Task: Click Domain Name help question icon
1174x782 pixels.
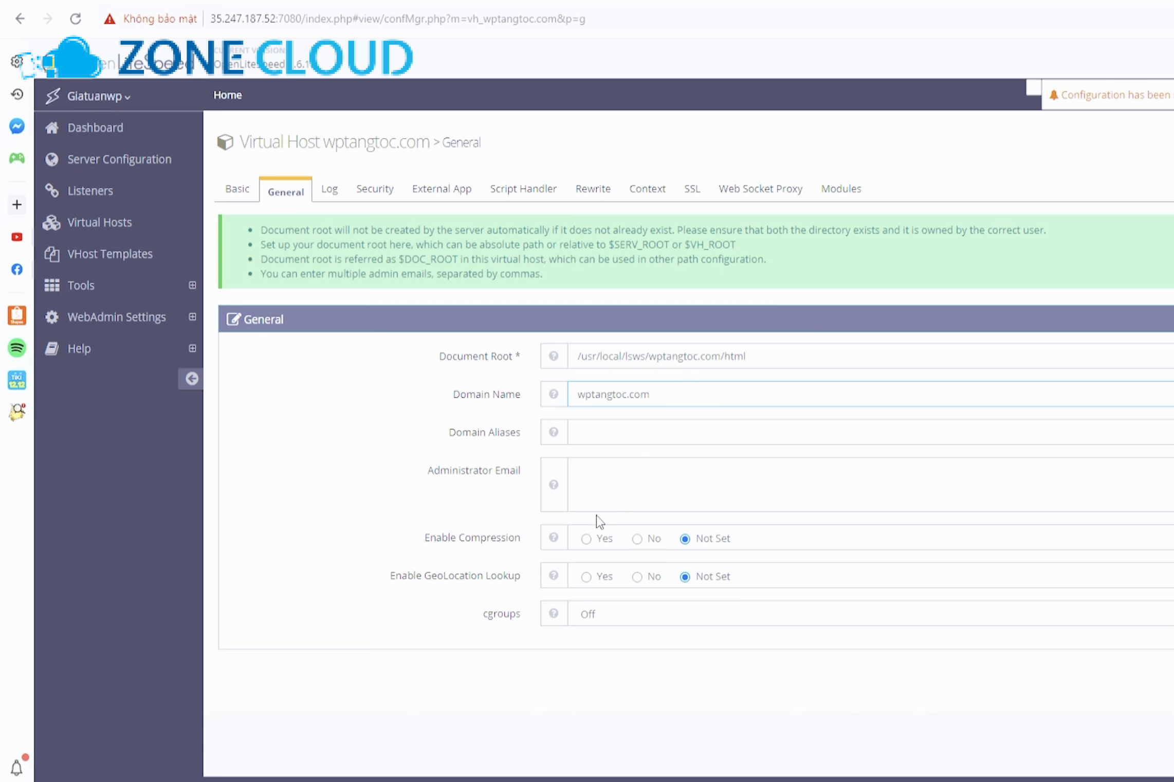Action: [554, 394]
